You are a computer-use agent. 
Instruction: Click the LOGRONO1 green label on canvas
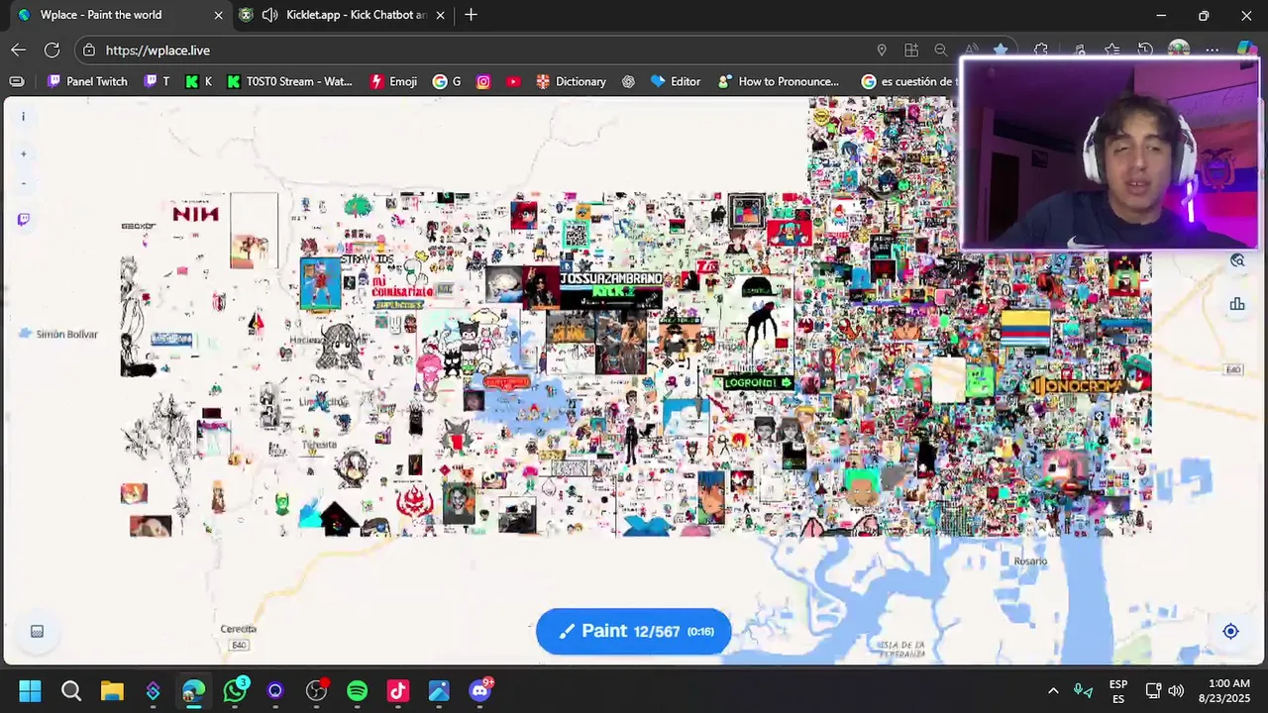tap(758, 382)
